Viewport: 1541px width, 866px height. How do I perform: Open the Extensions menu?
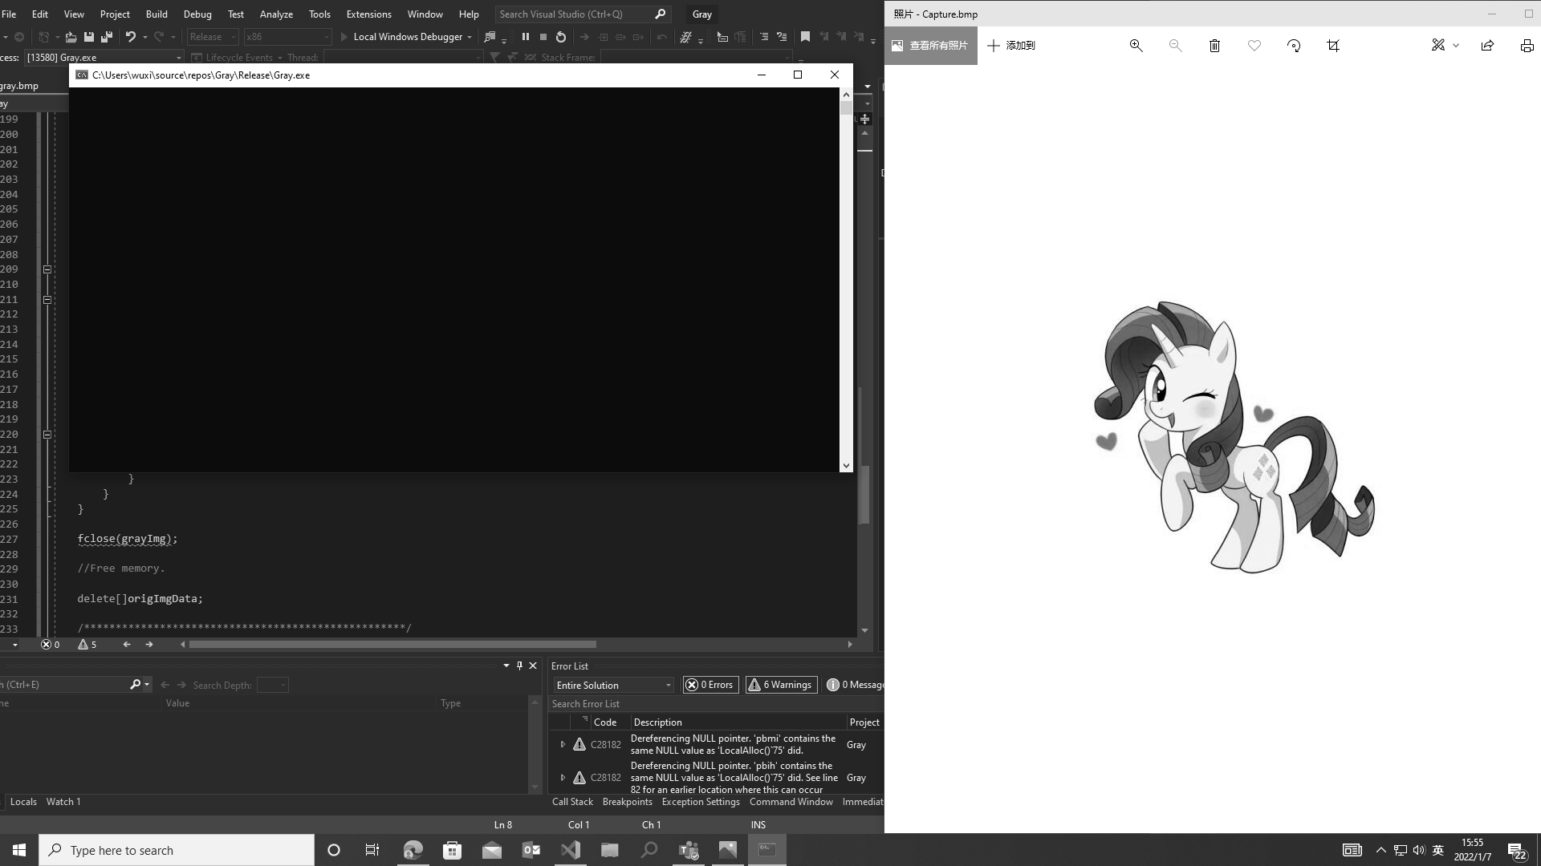tap(368, 14)
